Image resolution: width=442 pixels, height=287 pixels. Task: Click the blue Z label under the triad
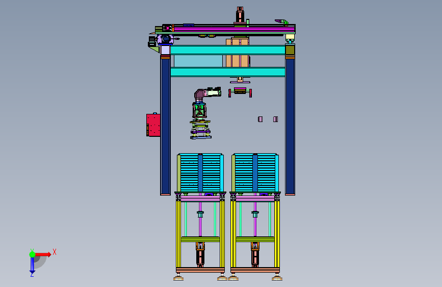[32, 275]
